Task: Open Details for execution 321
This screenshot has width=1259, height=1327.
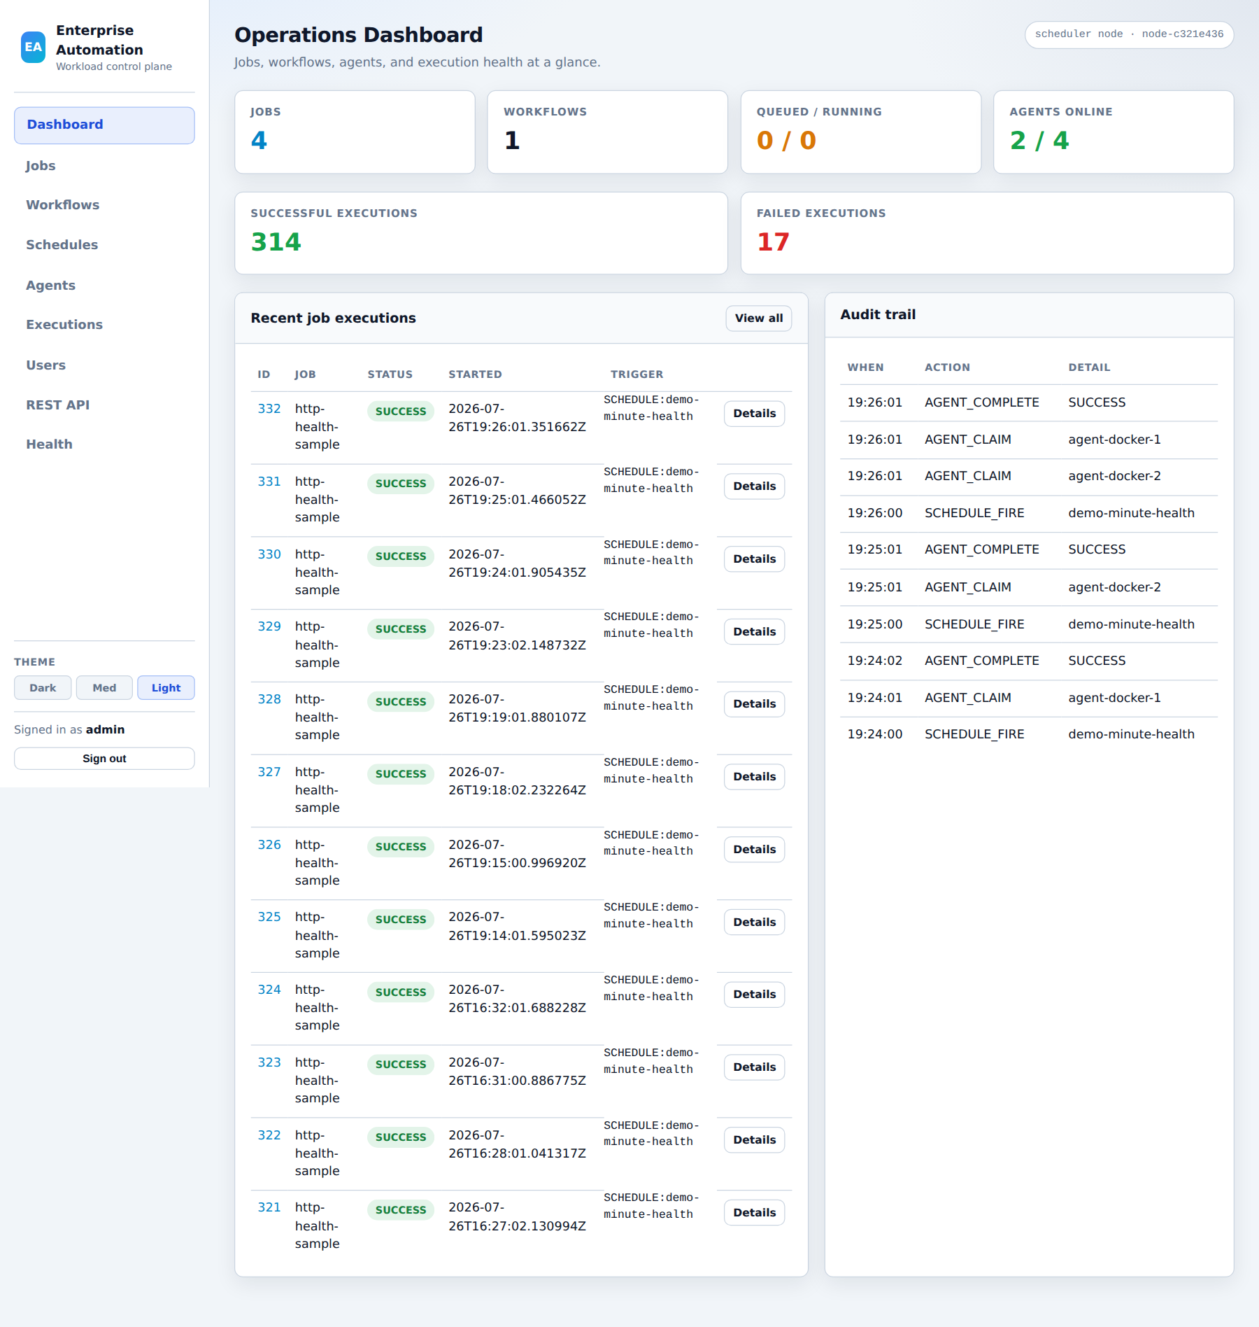Action: click(x=754, y=1213)
